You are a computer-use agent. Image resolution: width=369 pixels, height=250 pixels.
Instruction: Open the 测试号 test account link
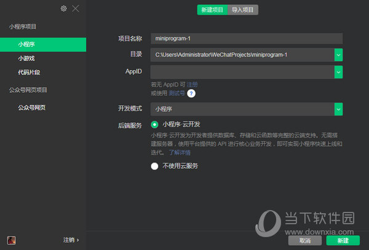click(177, 93)
